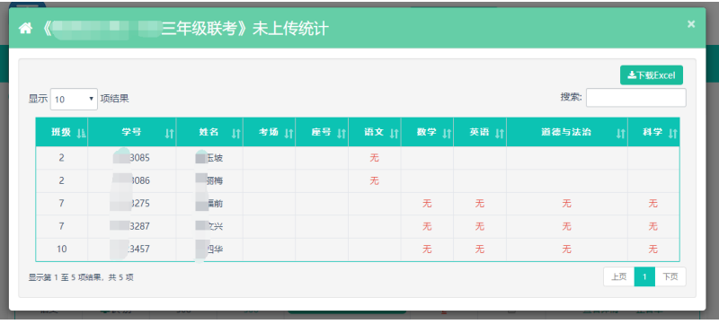The height and width of the screenshot is (324, 719).
Task: Sort by 道德与法治 column sort icon
Action: pyautogui.click(x=621, y=133)
